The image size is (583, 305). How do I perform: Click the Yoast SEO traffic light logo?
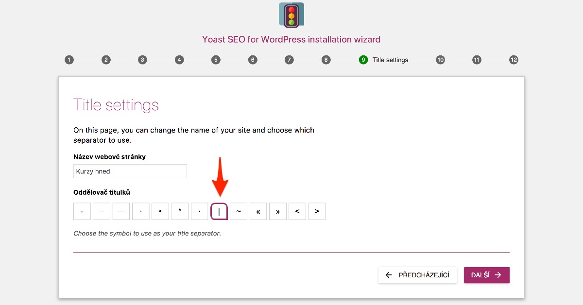pos(291,15)
